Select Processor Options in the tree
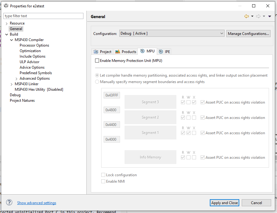 coord(34,45)
